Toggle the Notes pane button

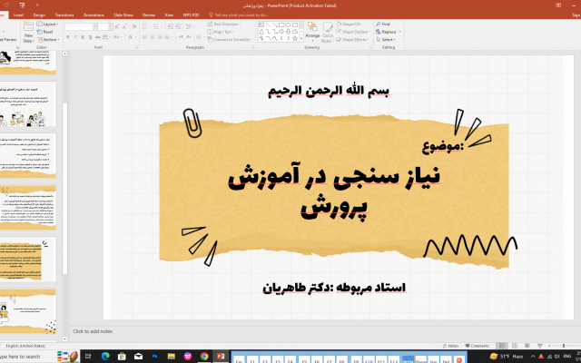pyautogui.click(x=451, y=346)
